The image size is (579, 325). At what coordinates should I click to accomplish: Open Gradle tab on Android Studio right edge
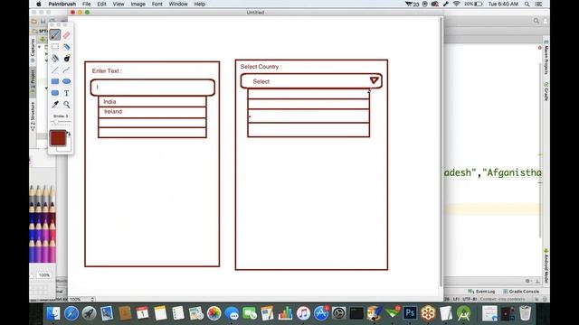pos(546,91)
